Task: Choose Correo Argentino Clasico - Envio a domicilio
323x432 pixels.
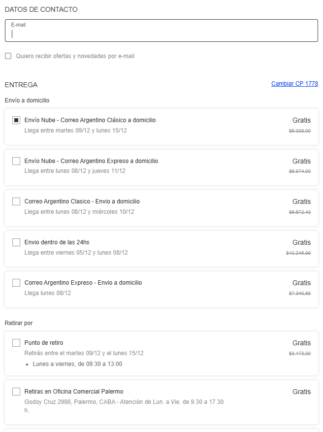Action: (x=16, y=201)
